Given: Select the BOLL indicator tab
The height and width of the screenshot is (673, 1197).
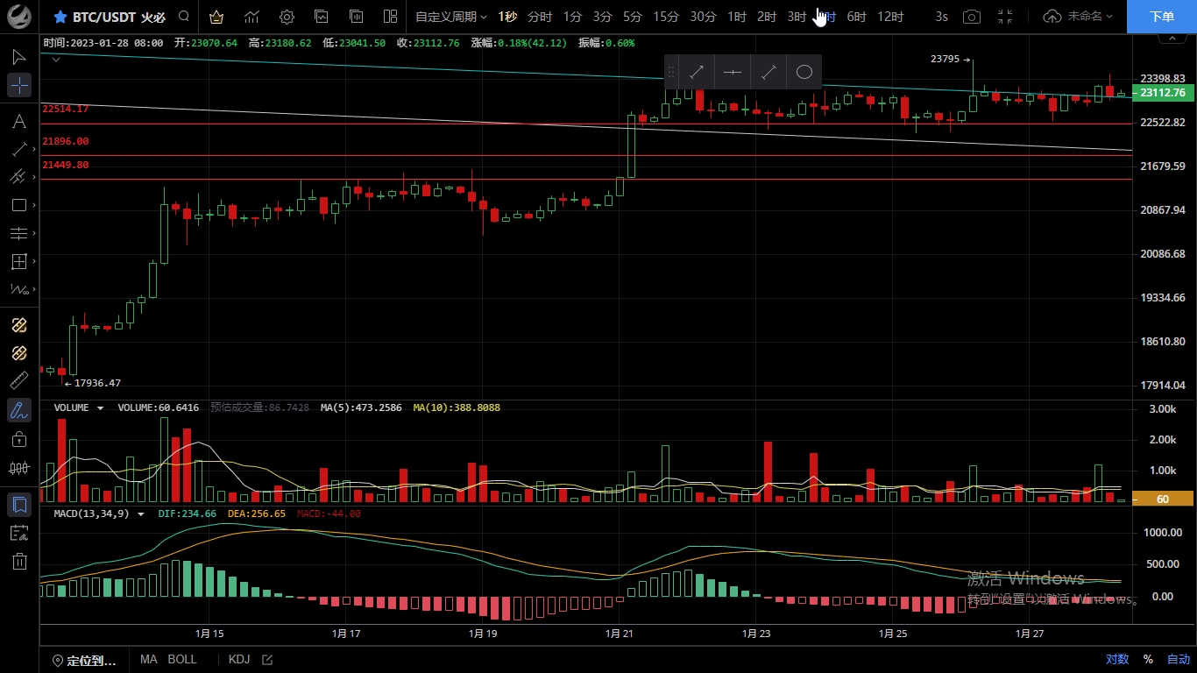Looking at the screenshot, I should click(182, 660).
